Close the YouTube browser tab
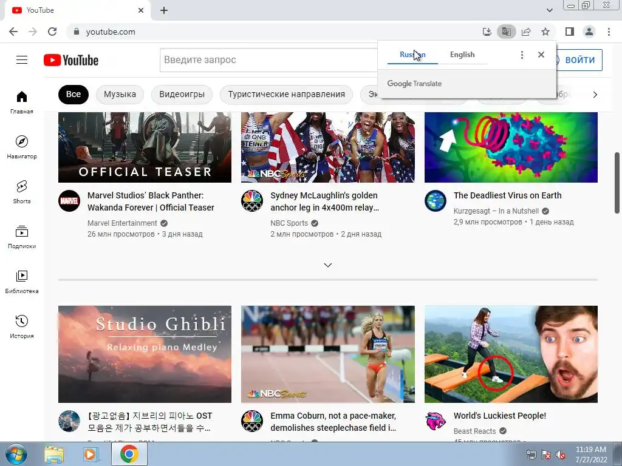The height and width of the screenshot is (466, 622). 141,10
